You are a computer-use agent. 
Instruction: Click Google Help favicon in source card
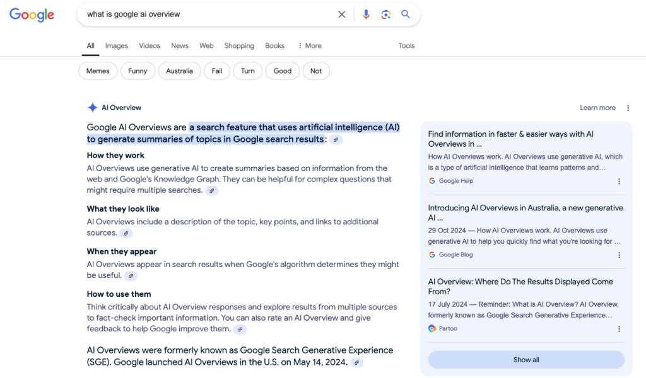pos(432,181)
